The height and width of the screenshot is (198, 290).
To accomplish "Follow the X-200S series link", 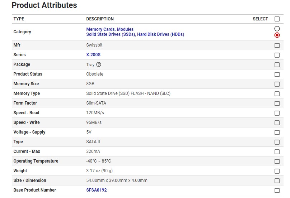I will tap(93, 55).
